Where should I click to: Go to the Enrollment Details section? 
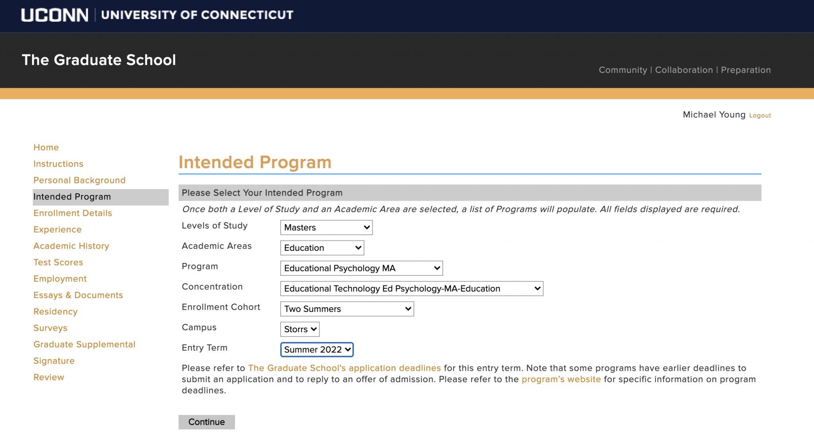click(72, 213)
